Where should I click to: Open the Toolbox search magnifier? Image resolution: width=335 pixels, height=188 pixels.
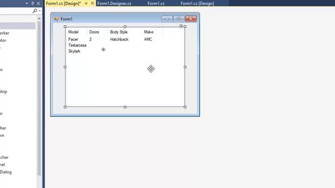35,10
